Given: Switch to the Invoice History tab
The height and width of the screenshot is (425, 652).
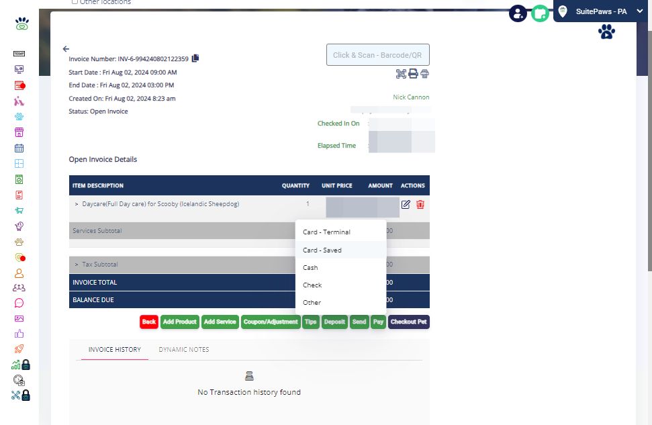Looking at the screenshot, I should click(x=115, y=349).
